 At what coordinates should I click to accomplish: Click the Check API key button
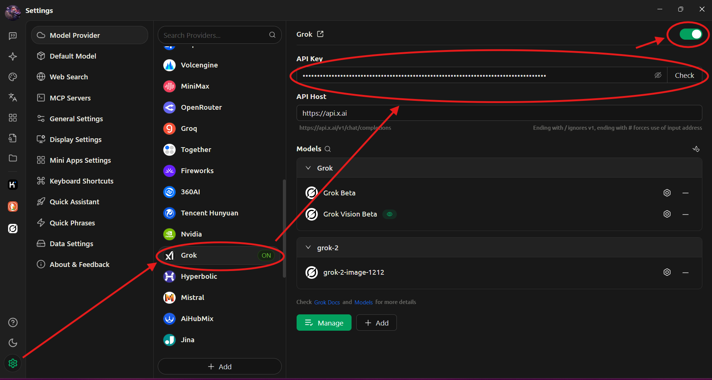tap(684, 75)
